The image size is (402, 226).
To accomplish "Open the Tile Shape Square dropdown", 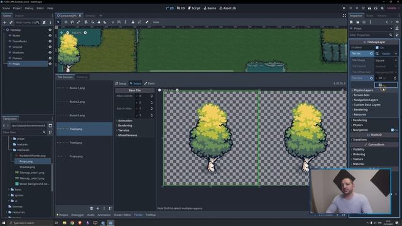I will 386,60.
